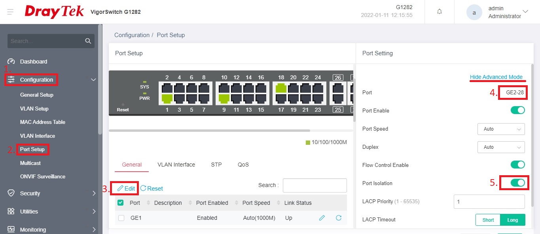This screenshot has width=540, height=234.
Task: Open the QoS tab
Action: 243,165
